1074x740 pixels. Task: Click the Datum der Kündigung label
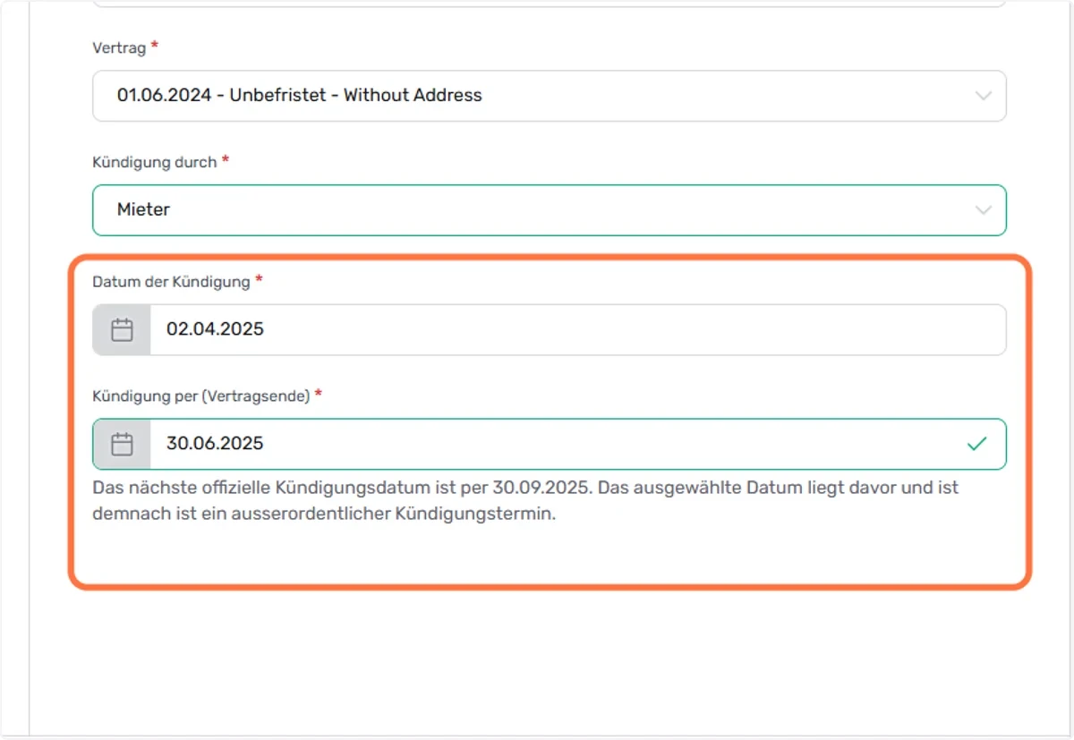[x=171, y=282]
